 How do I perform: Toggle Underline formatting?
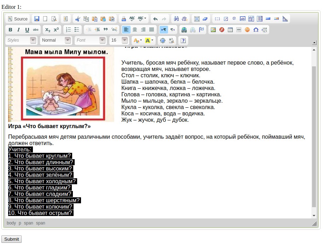point(27,30)
